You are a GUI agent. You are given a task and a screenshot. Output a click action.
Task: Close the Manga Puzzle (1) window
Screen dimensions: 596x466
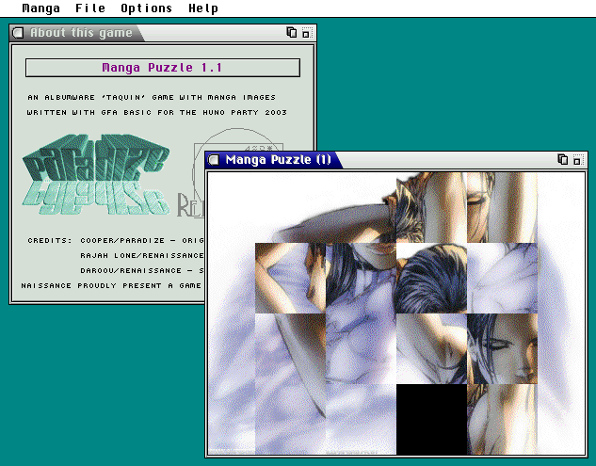[214, 160]
